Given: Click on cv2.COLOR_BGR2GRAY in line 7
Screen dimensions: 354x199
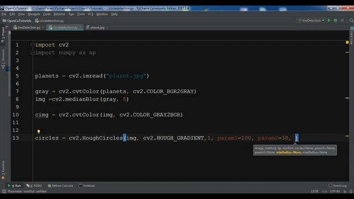Looking at the screenshot, I should pos(163,92).
